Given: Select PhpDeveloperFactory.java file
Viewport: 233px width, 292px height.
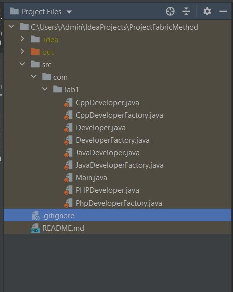Looking at the screenshot, I should coord(119,203).
